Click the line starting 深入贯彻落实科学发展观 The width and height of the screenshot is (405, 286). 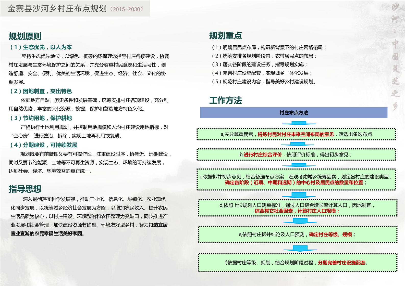point(94,199)
